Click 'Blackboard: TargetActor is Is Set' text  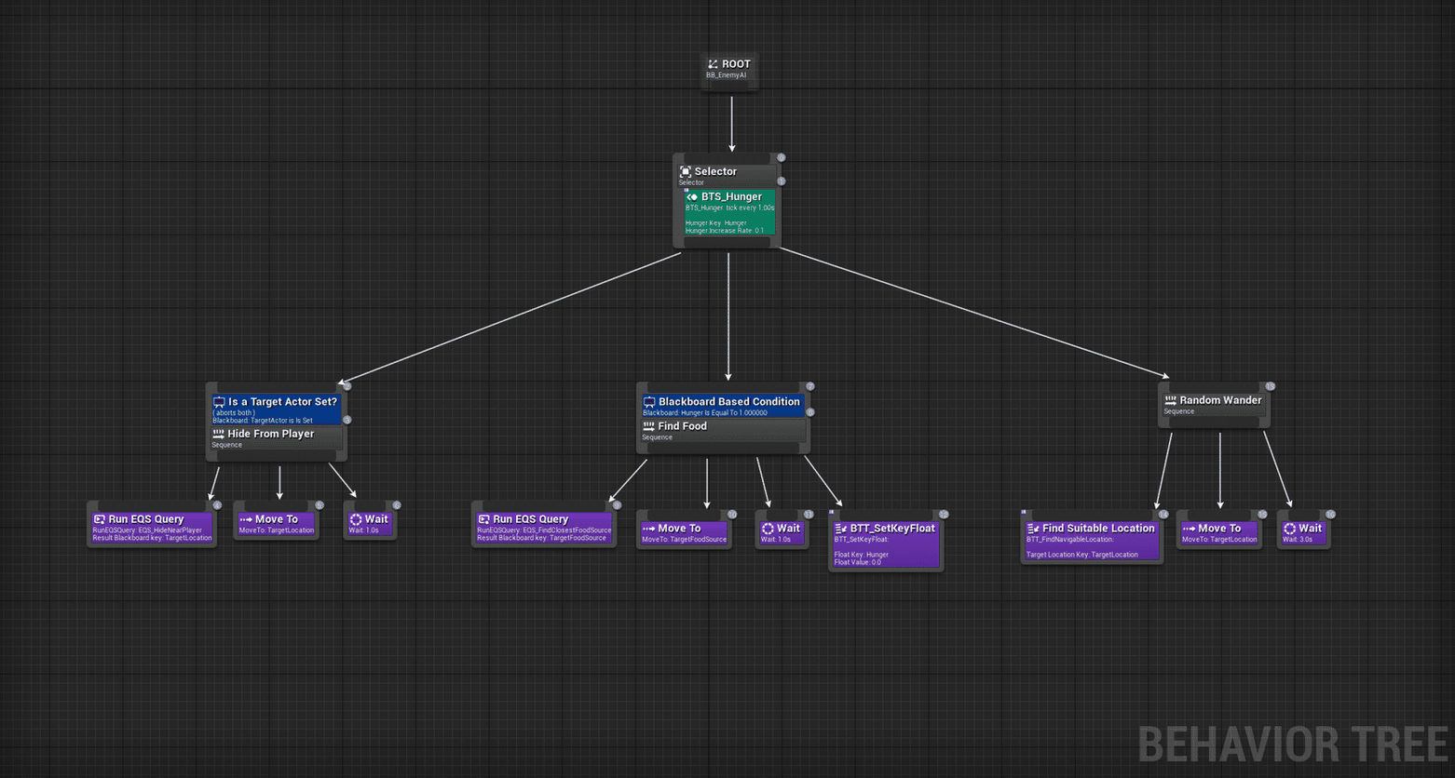click(263, 421)
